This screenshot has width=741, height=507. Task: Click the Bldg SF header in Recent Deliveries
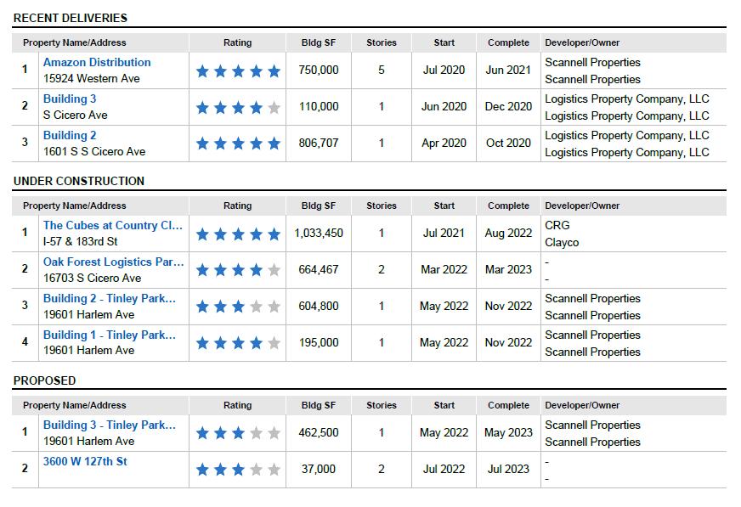(x=319, y=42)
